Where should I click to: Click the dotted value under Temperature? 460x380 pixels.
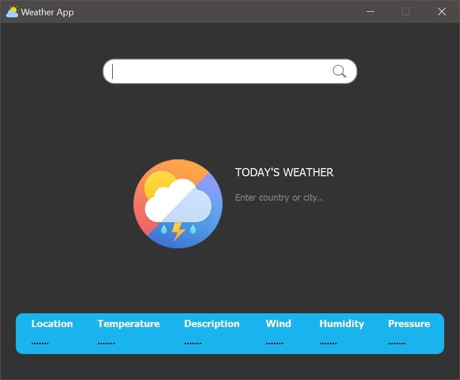[x=106, y=343]
